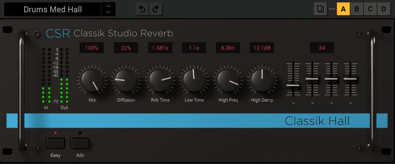The width and height of the screenshot is (395, 164).
Task: Step to next preset with down arrow
Action: tap(108, 13)
